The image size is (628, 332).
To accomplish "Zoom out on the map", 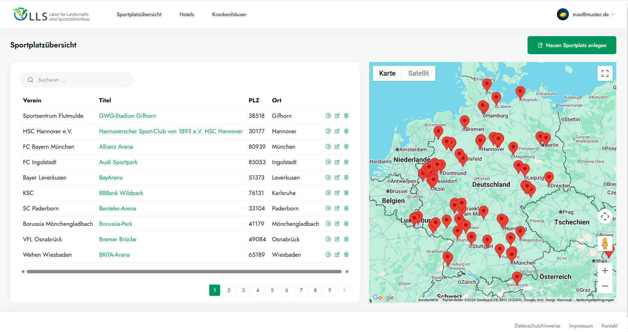I will click(605, 286).
